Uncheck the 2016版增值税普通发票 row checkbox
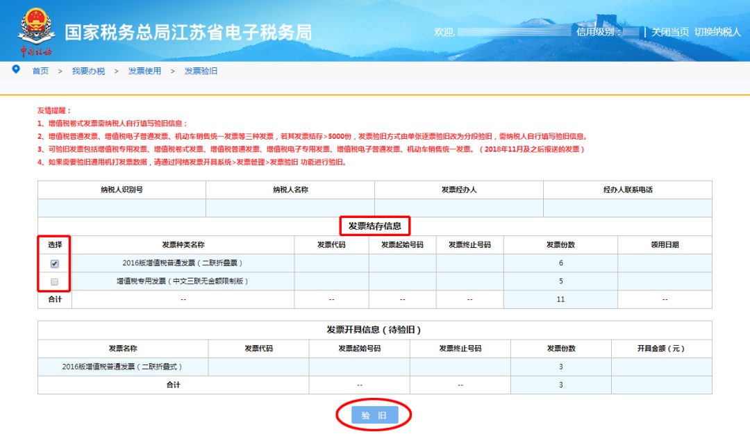 (x=55, y=264)
